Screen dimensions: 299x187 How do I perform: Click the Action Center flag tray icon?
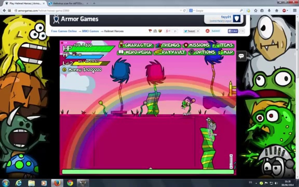point(266,183)
